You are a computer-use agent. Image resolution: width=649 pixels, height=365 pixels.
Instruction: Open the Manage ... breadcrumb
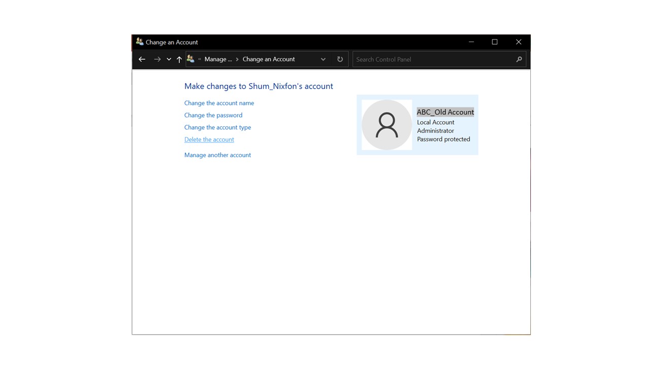click(218, 59)
